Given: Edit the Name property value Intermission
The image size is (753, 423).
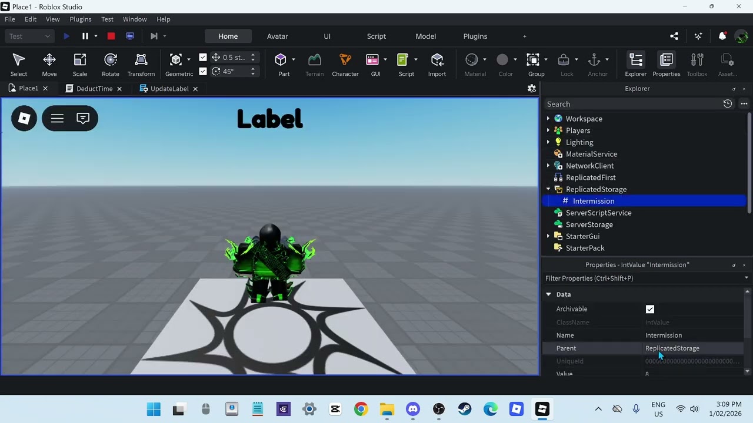Looking at the screenshot, I should pyautogui.click(x=664, y=335).
